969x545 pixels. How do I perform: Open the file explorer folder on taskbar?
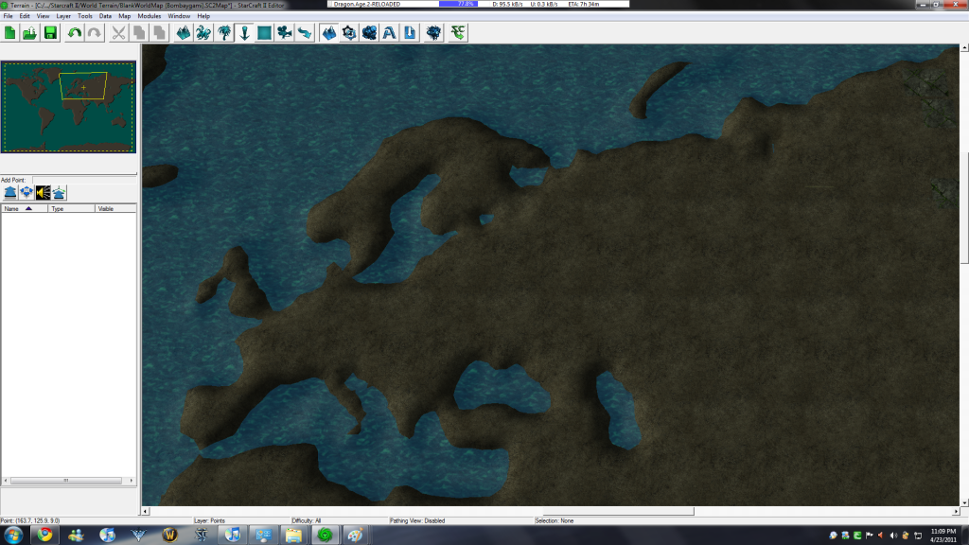[293, 536]
